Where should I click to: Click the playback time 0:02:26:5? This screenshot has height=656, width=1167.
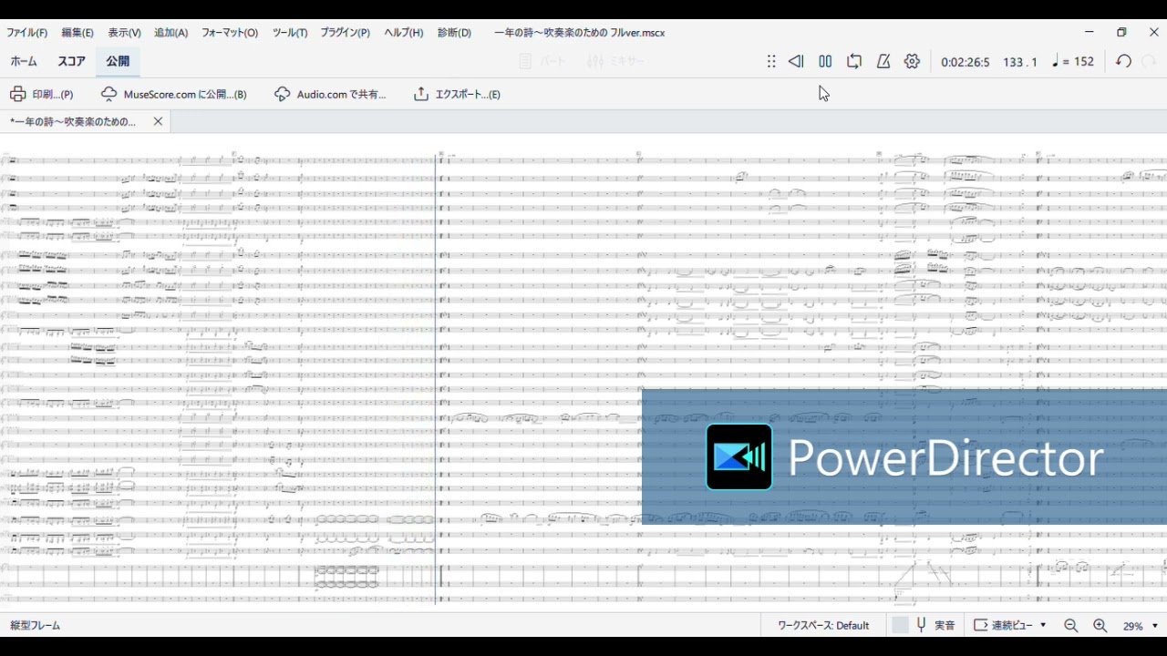(966, 62)
